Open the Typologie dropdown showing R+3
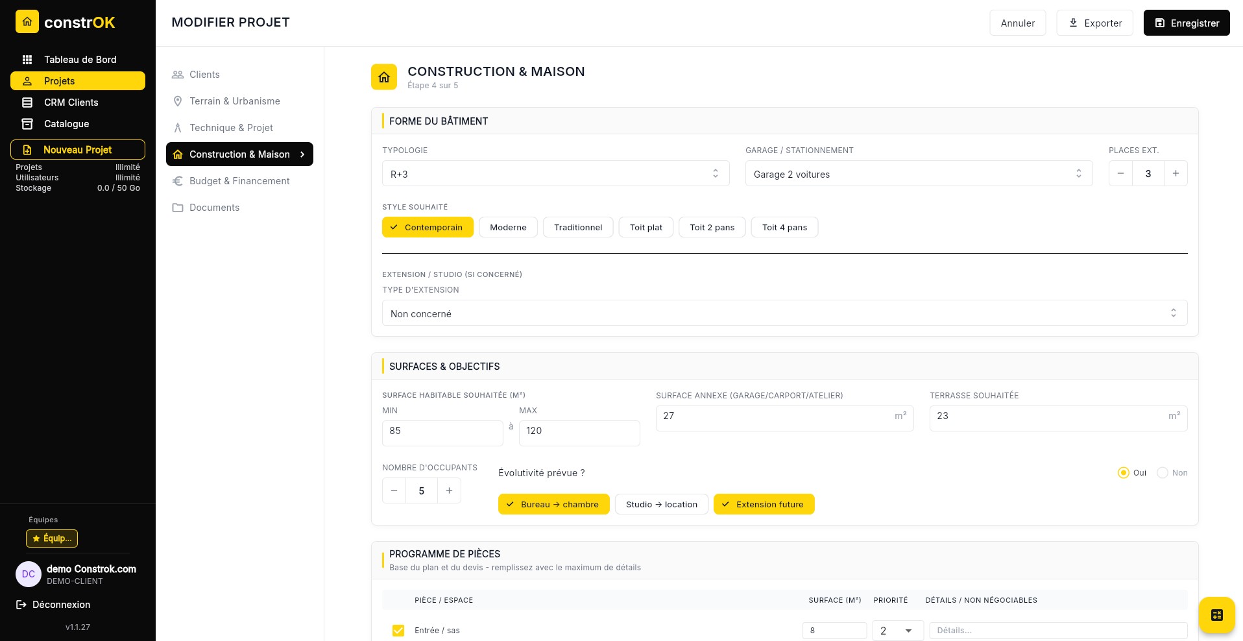 tap(555, 174)
